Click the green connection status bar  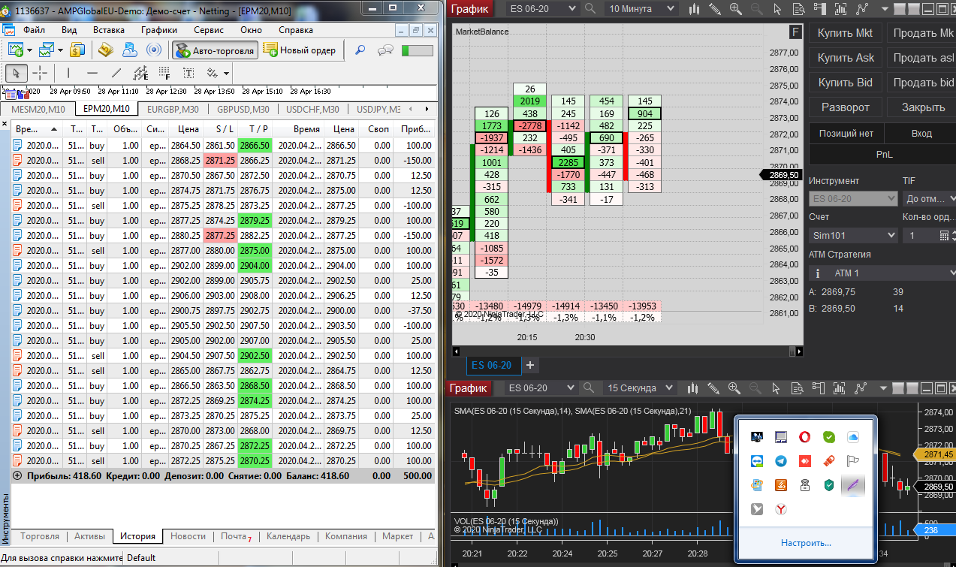(x=418, y=50)
